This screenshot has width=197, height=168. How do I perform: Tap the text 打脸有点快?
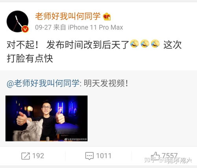(x=30, y=58)
